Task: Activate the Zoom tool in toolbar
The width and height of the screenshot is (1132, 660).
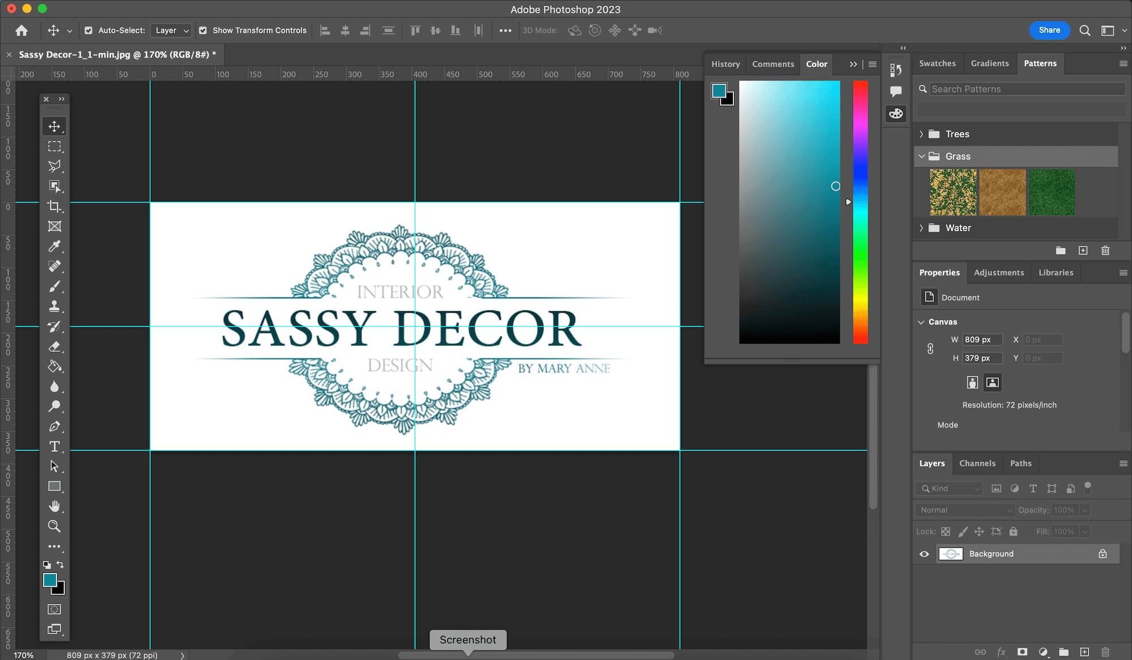Action: click(54, 527)
